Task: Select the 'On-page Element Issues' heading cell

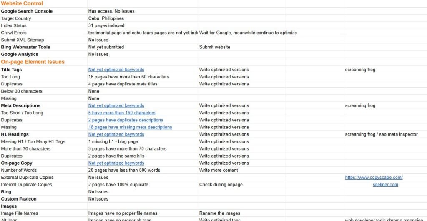Action: (x=43, y=62)
